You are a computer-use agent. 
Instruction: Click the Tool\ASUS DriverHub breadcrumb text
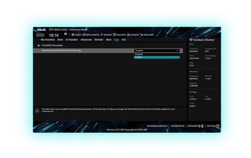52,46
